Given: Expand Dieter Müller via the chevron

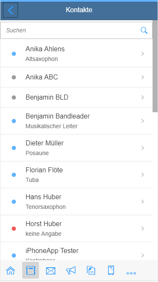Looking at the screenshot, I should click(142, 148).
